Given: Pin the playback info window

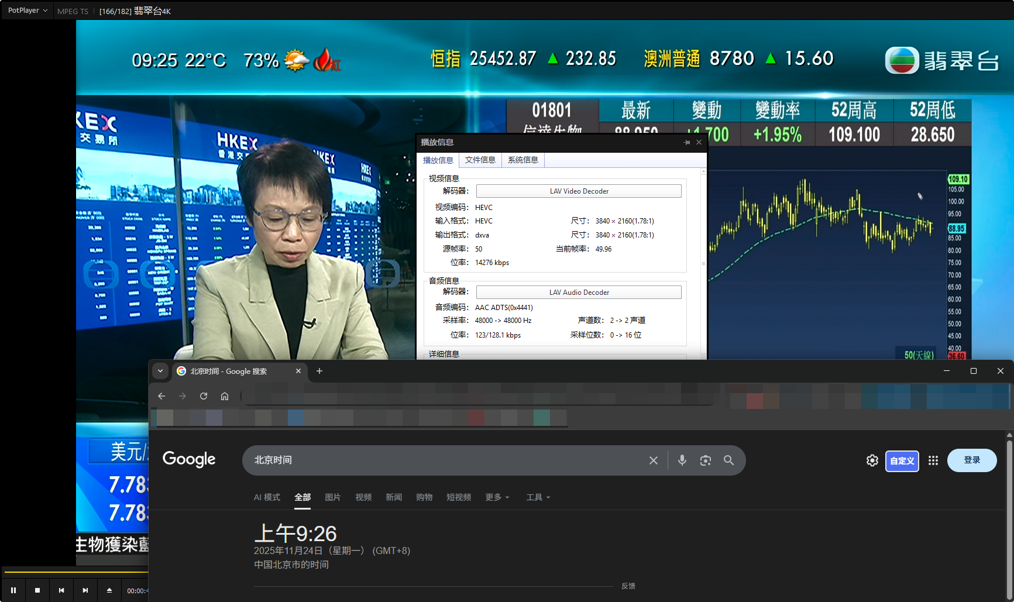Looking at the screenshot, I should click(x=687, y=142).
